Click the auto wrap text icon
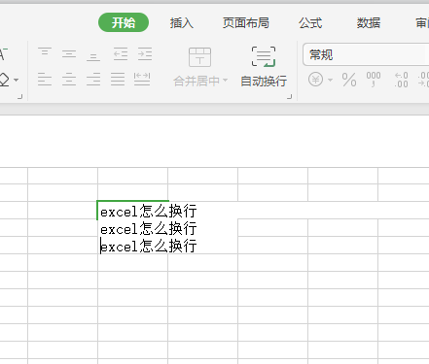Screen dimensions: 429x364 (264, 56)
